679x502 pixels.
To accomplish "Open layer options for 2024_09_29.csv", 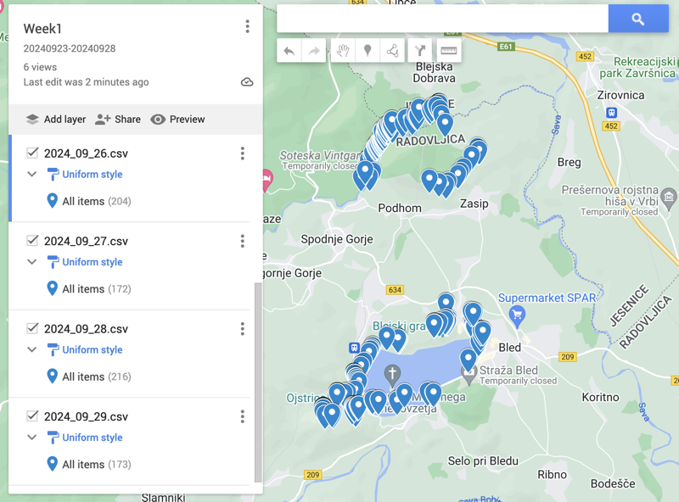I will click(x=242, y=417).
